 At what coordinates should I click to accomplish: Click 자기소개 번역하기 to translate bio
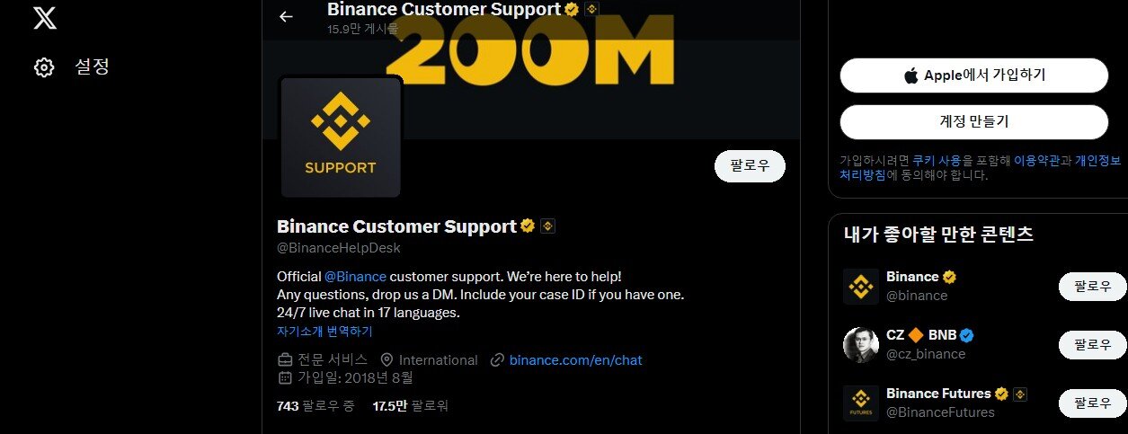coord(324,332)
